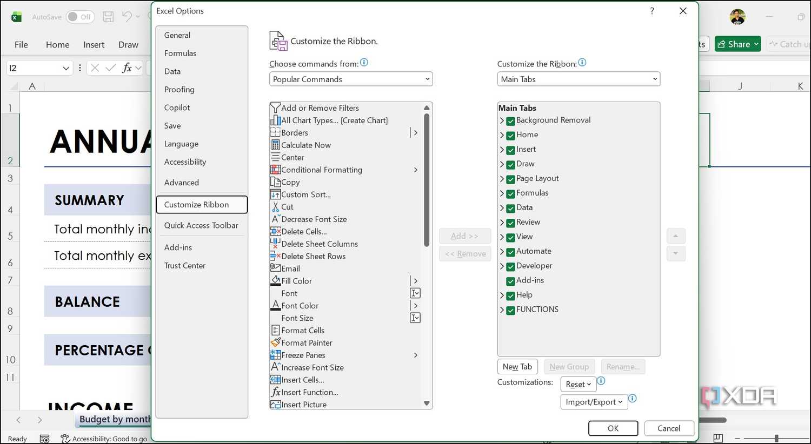Uncheck the Developer tab checkbox
811x444 pixels.
pyautogui.click(x=510, y=267)
